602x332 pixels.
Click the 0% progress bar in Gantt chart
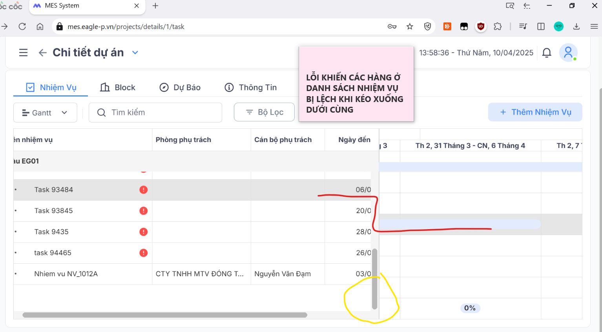coord(470,308)
